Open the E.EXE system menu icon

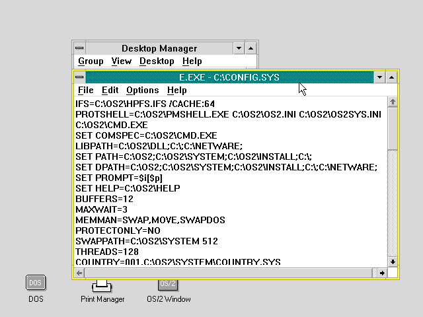click(79, 77)
